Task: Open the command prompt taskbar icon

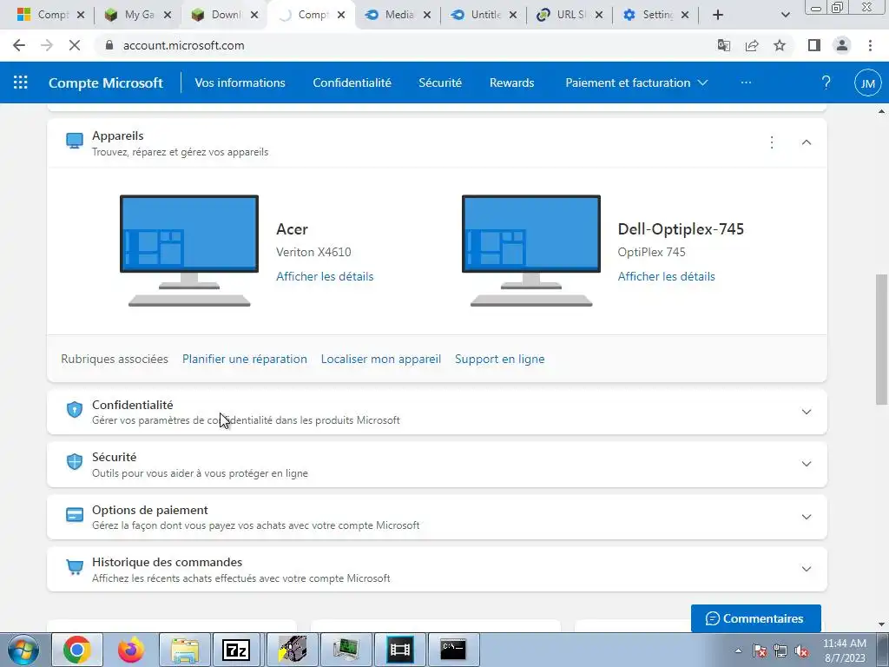Action: click(x=453, y=650)
